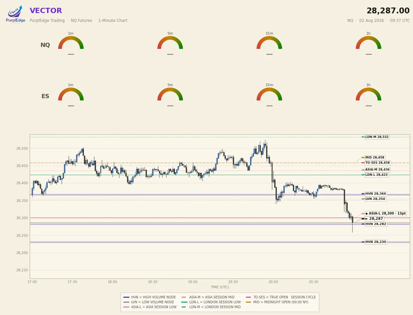The width and height of the screenshot is (413, 315).
Task: Click the NQ 5m gauge
Action: click(x=170, y=43)
